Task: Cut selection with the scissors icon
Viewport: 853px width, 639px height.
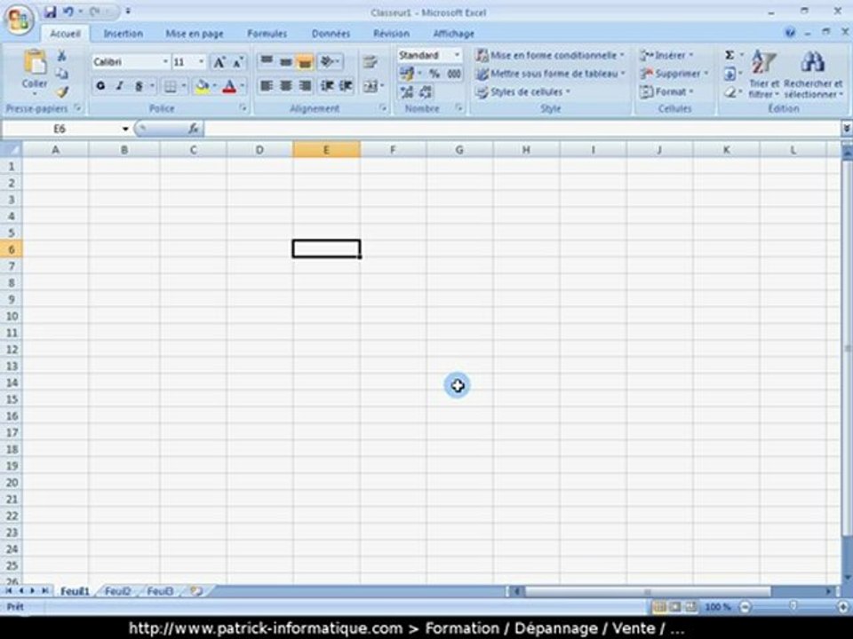Action: point(61,55)
